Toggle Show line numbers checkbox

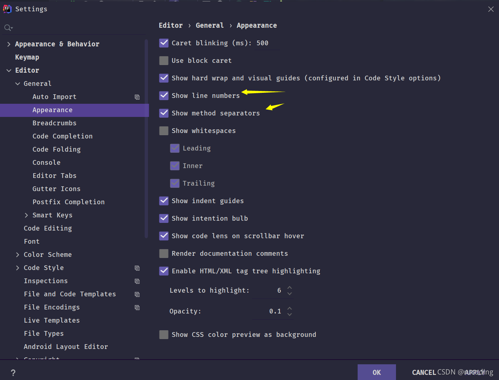tap(164, 96)
